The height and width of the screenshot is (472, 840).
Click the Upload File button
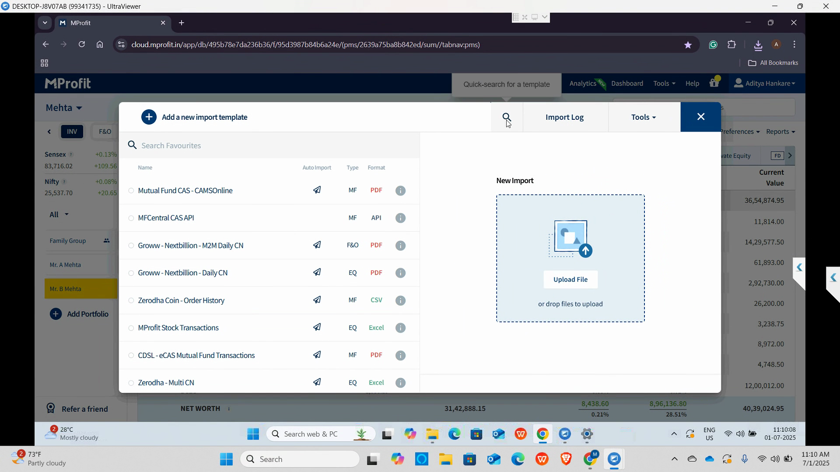570,279
